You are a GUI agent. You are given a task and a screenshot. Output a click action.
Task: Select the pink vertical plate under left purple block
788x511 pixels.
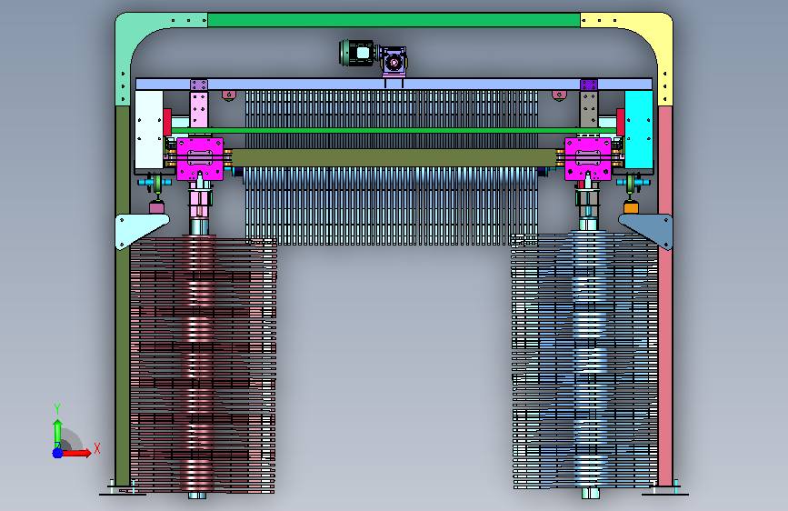pyautogui.click(x=199, y=110)
